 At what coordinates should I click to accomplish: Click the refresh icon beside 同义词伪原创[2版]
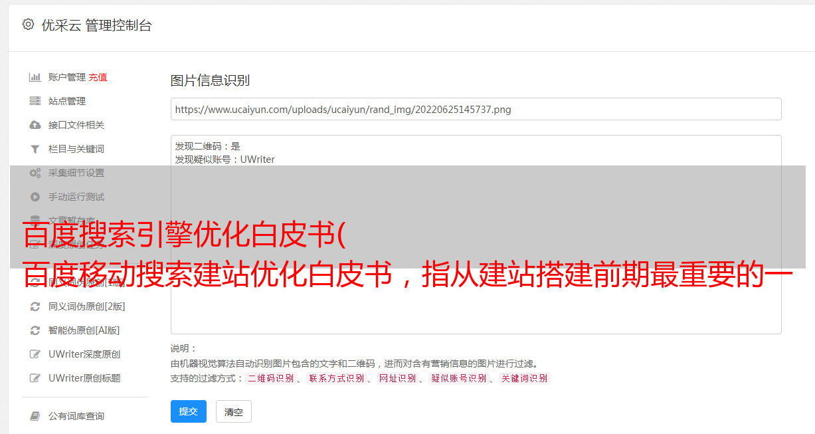(x=35, y=306)
